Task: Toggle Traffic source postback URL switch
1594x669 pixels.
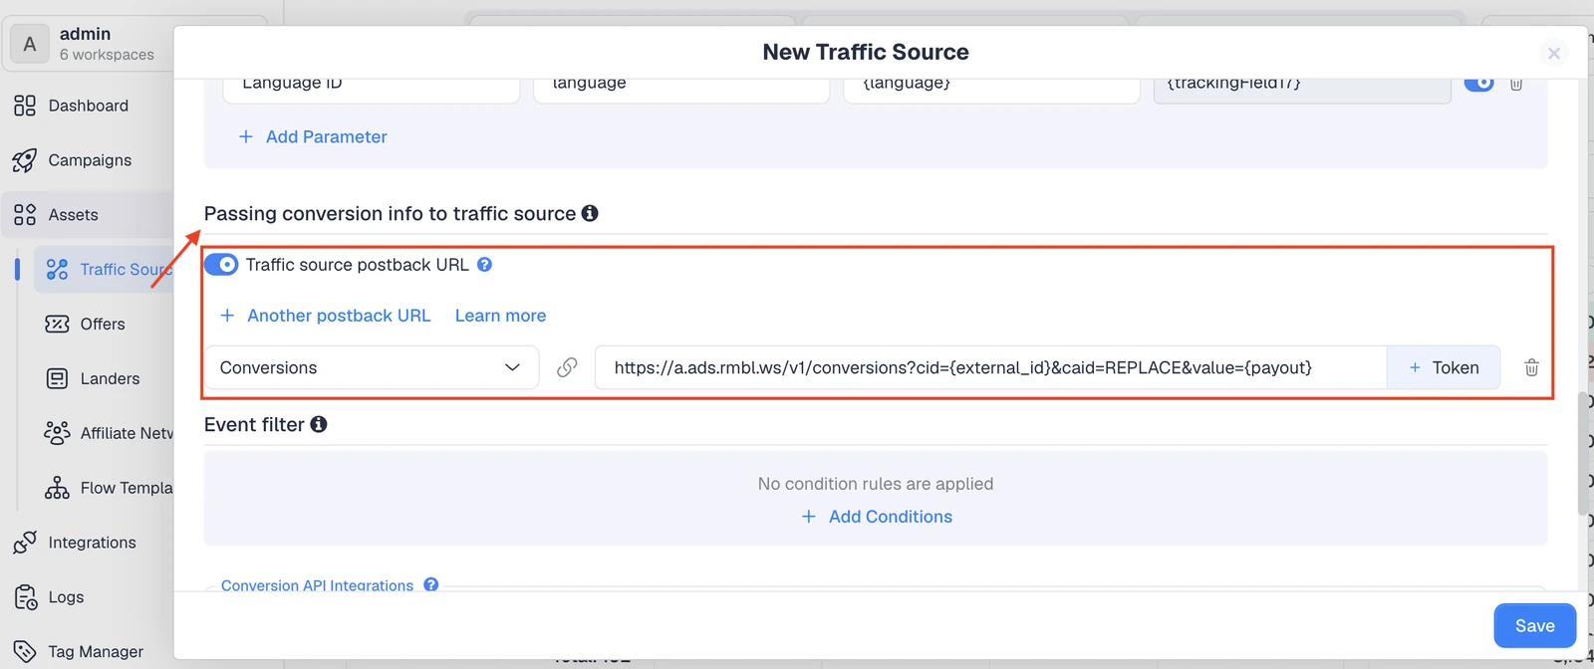Action: (221, 265)
